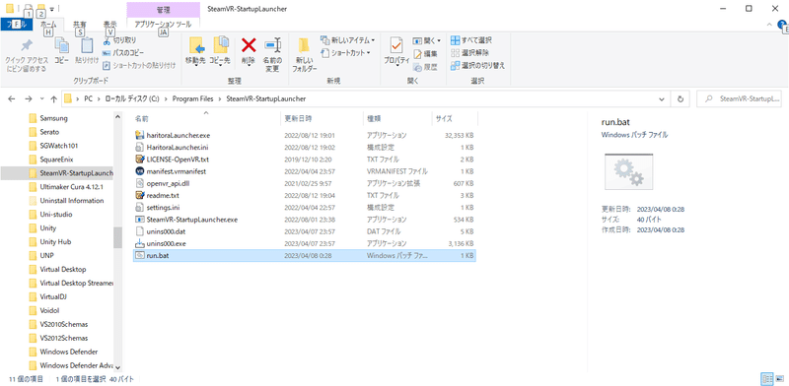Go back with the left arrow
The width and height of the screenshot is (789, 386).
click(x=12, y=99)
